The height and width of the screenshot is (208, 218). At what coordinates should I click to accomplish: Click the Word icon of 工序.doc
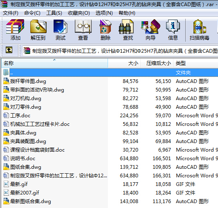6,116
